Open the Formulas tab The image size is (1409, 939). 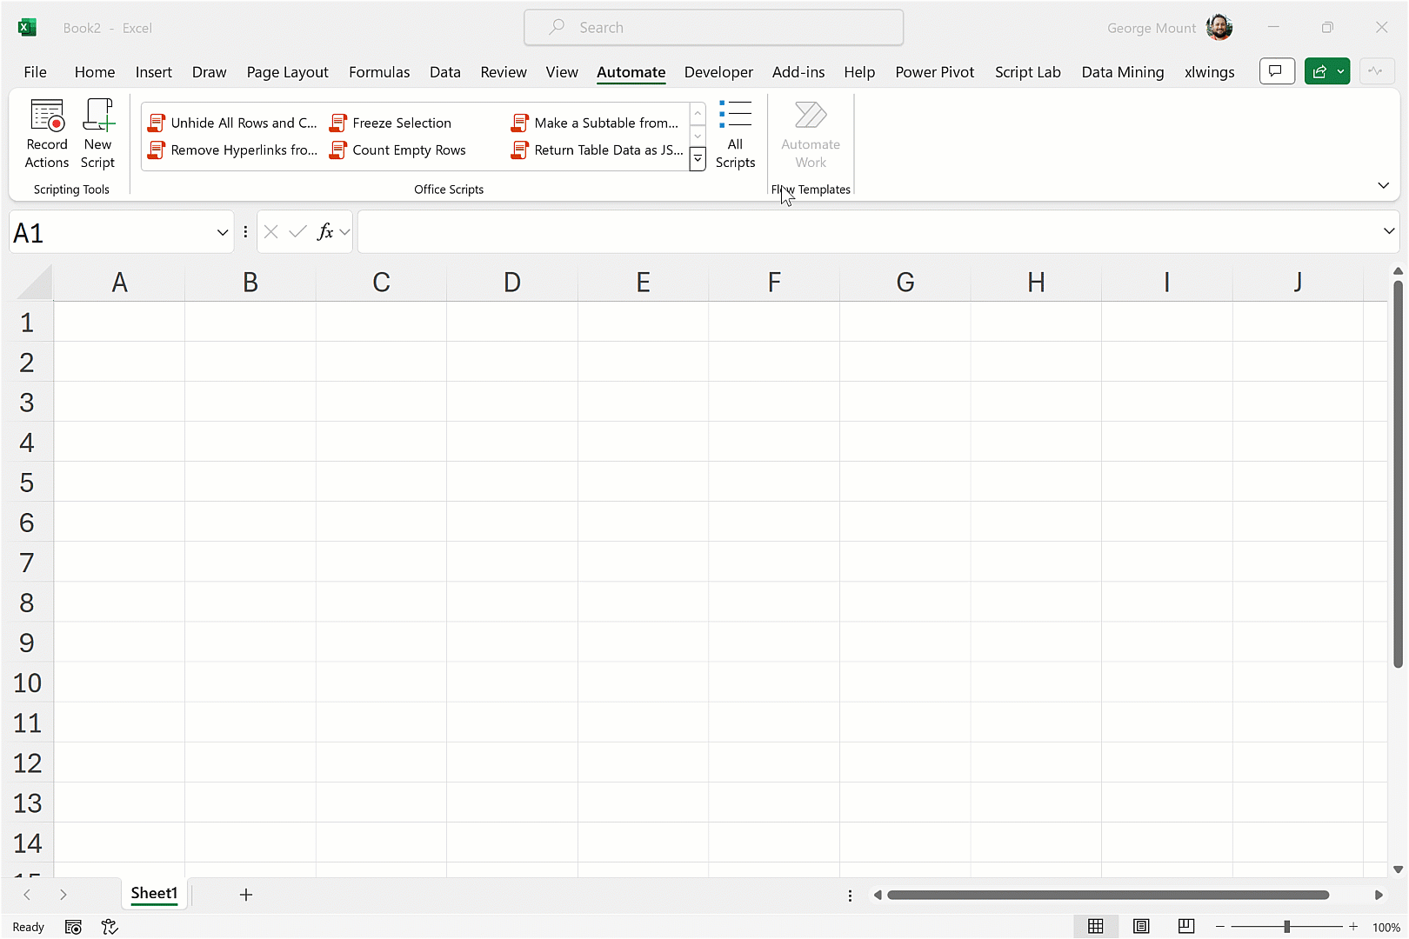coord(379,72)
